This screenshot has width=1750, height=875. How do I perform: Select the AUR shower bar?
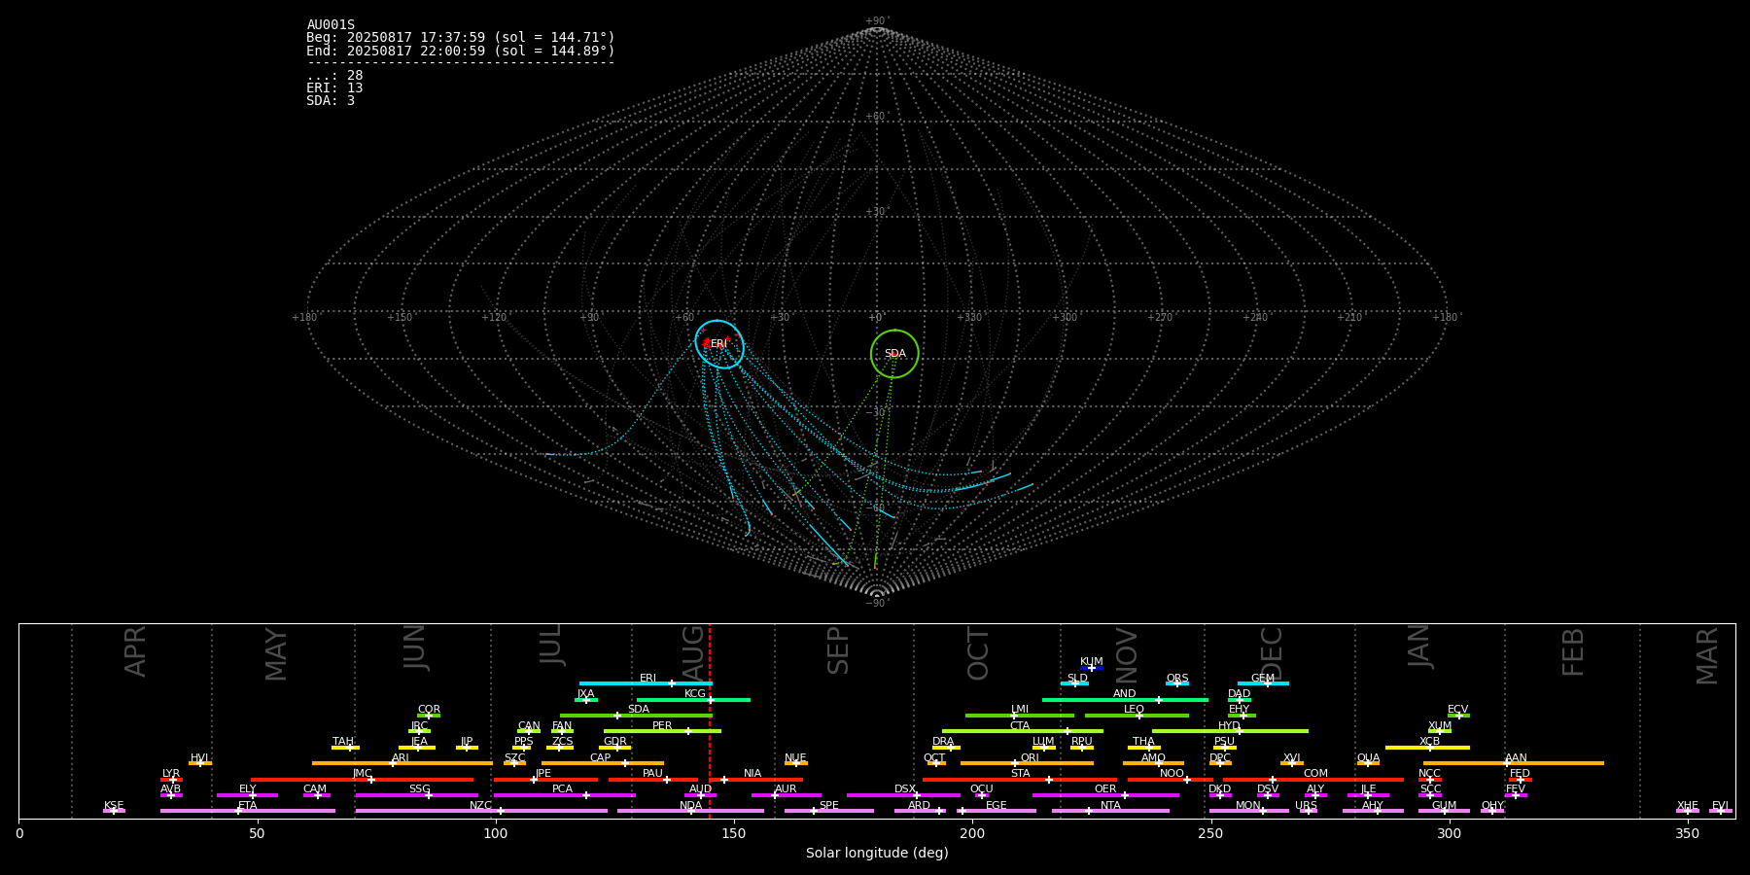coord(787,795)
